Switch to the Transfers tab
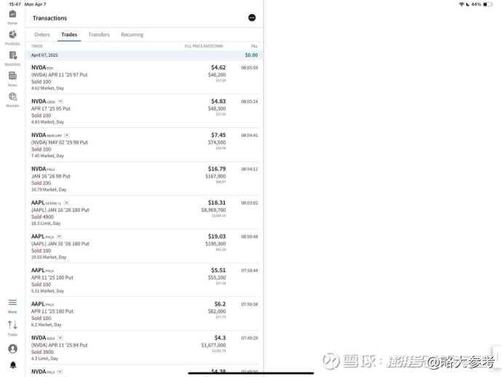The image size is (502, 377). tap(99, 35)
